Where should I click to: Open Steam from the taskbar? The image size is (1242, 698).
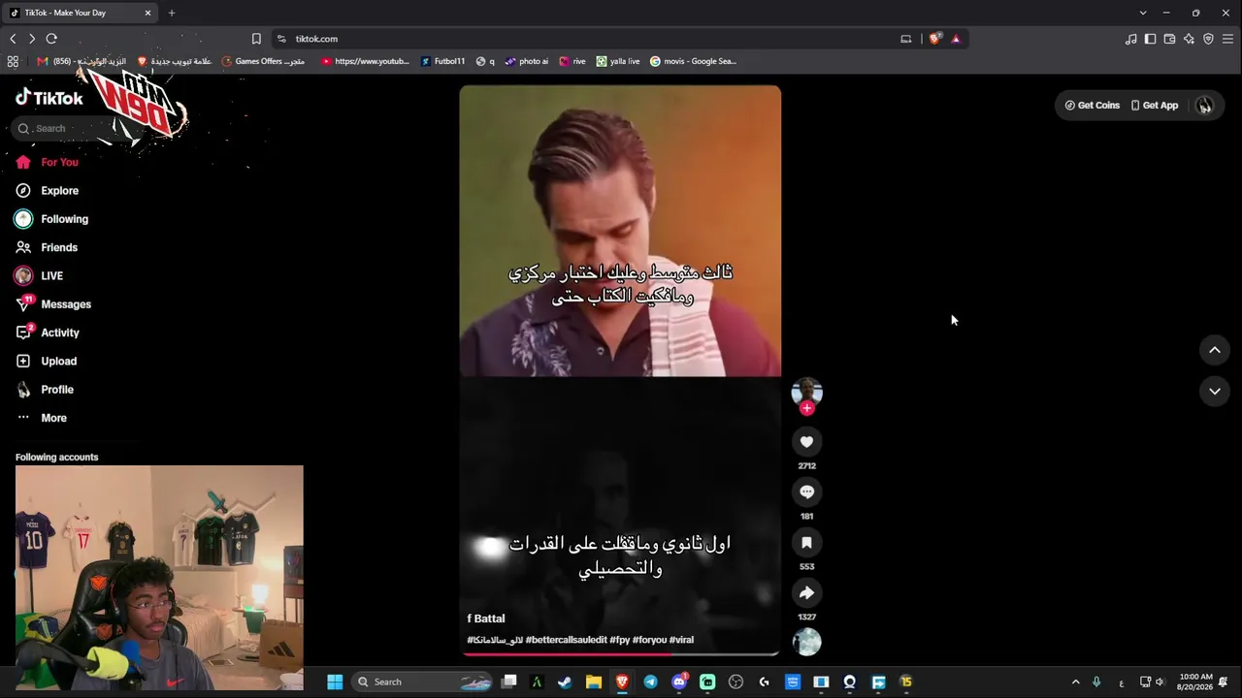565,682
